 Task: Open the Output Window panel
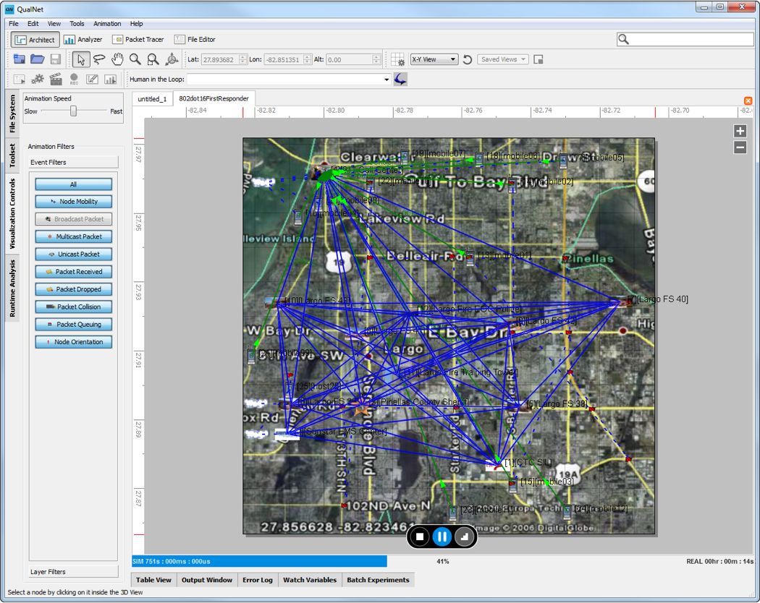coord(207,580)
